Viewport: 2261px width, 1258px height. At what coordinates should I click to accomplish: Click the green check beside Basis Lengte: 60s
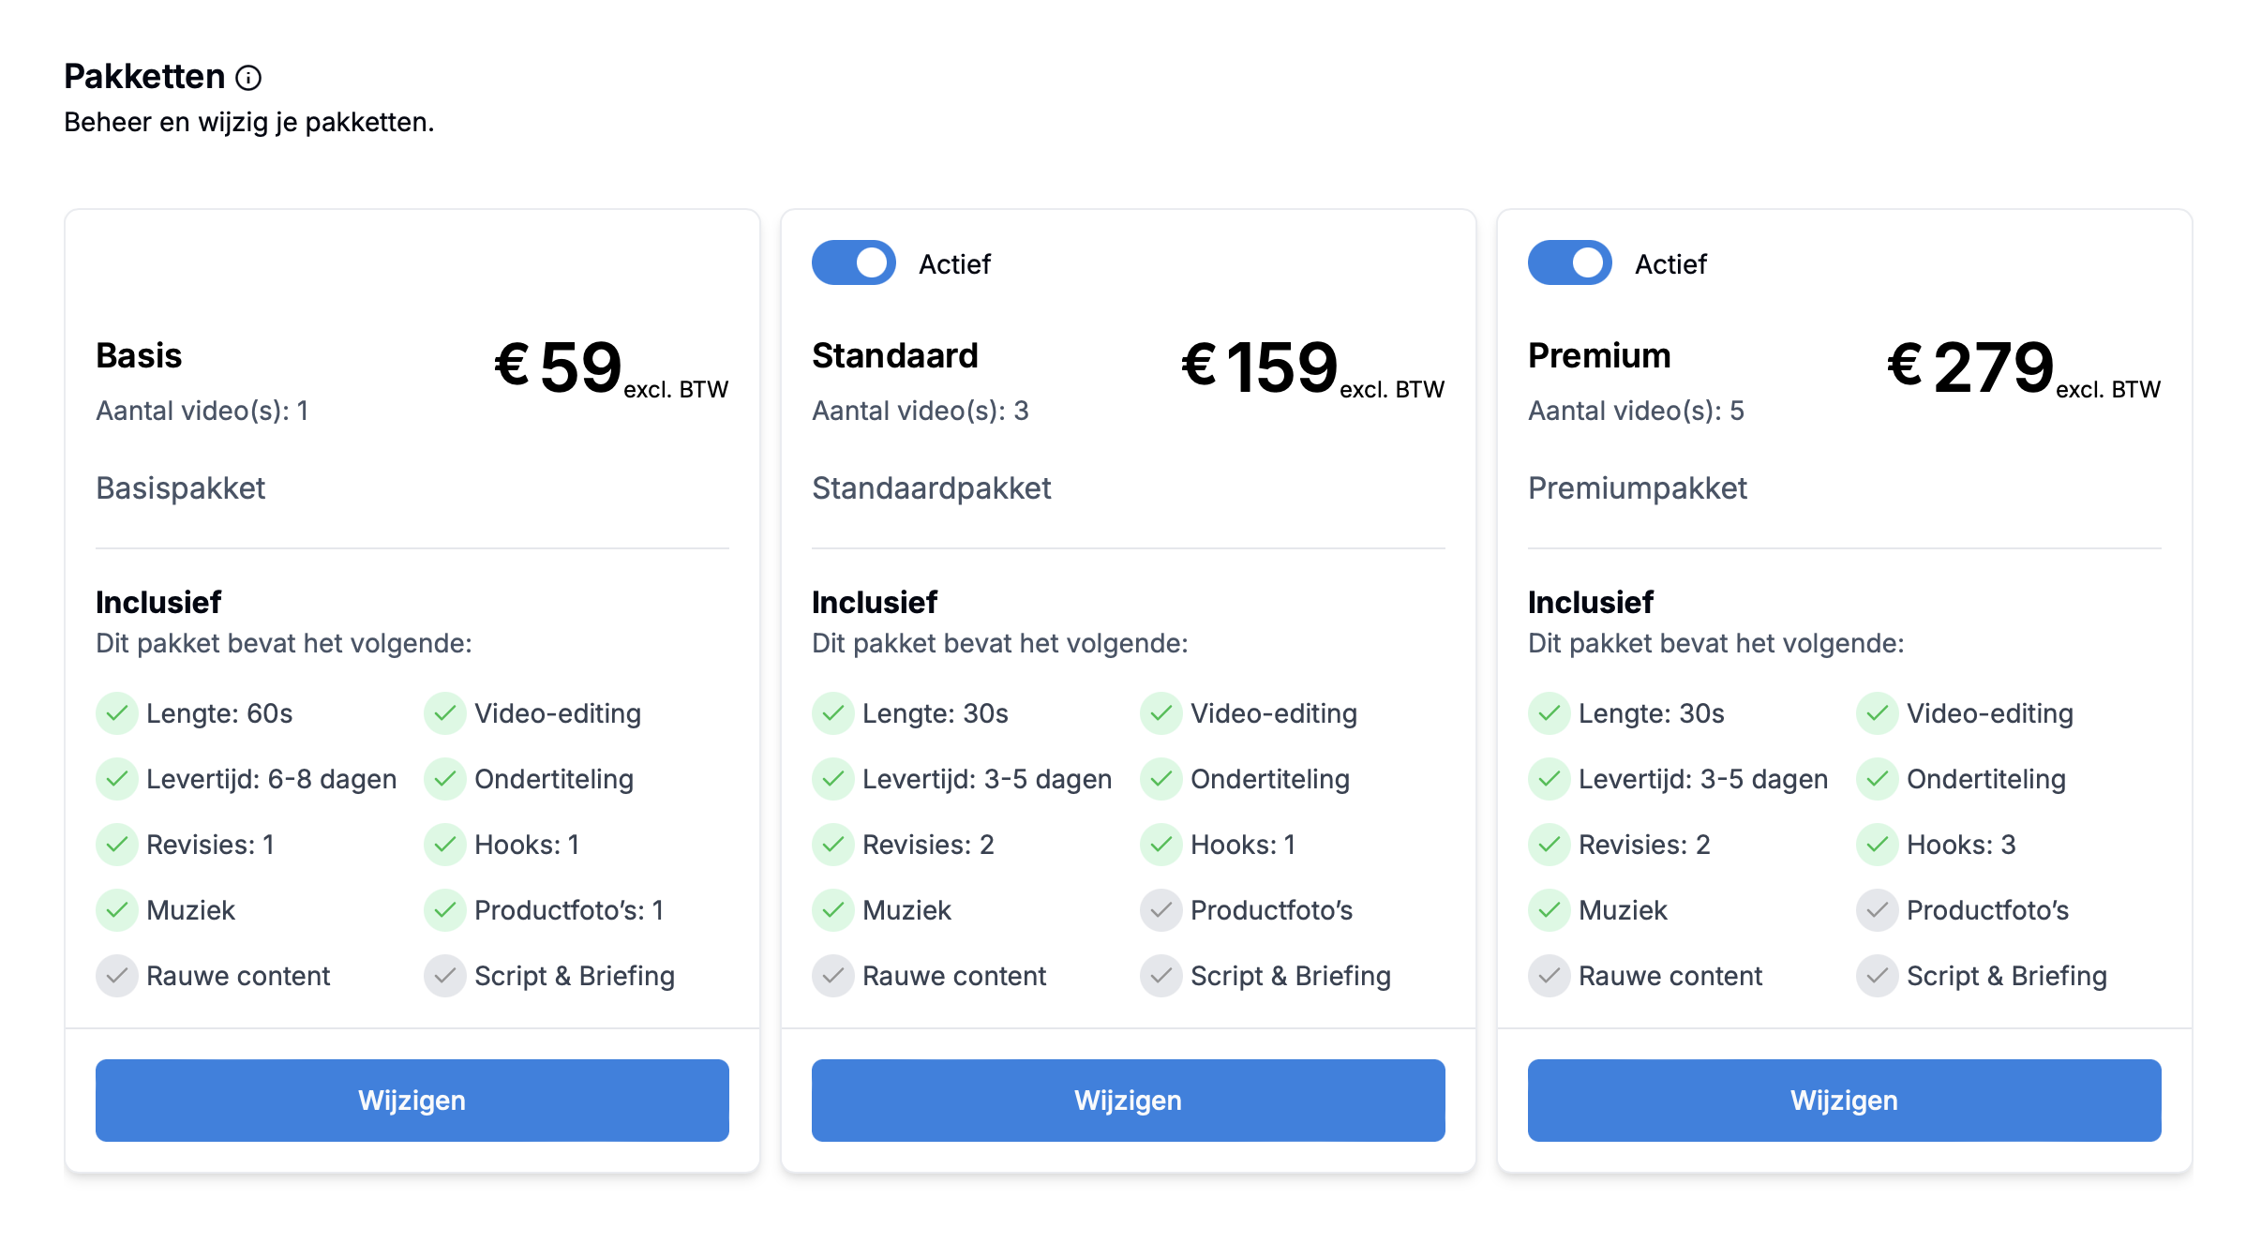coord(117,713)
